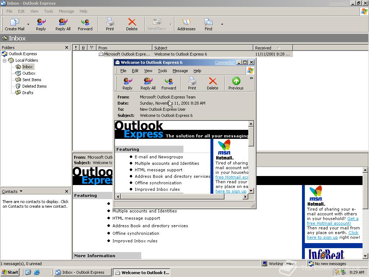Click message window horizontal scrollbar thumb
The height and width of the screenshot is (277, 369).
[x=172, y=197]
